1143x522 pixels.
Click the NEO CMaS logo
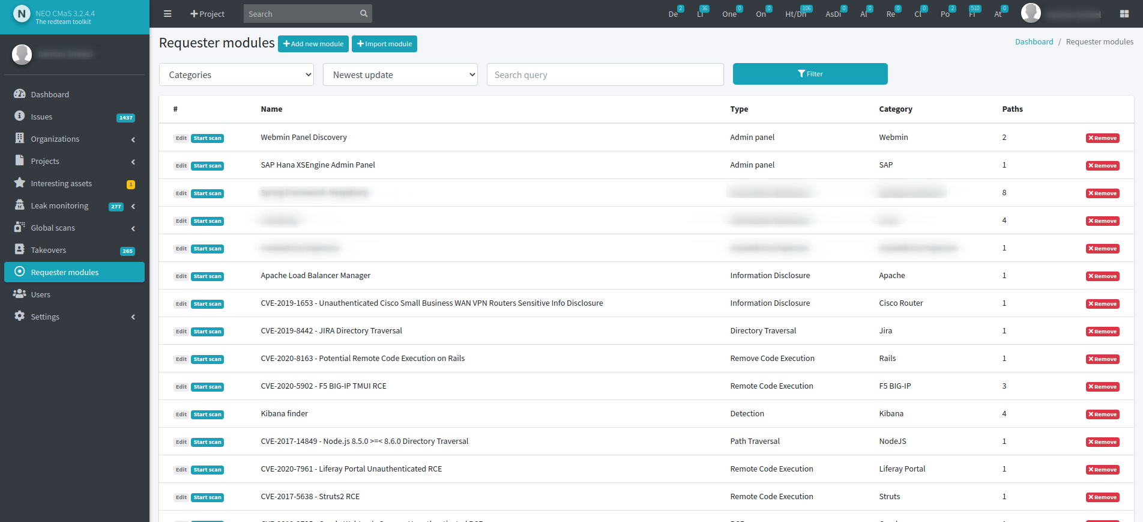pyautogui.click(x=22, y=13)
